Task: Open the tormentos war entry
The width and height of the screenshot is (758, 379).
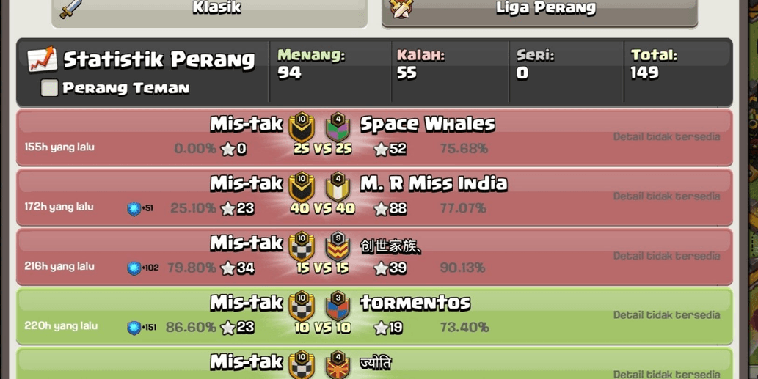Action: (374, 316)
